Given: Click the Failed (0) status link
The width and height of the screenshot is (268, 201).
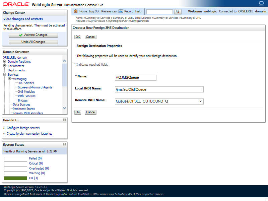Looking at the screenshot, I should (36, 158).
